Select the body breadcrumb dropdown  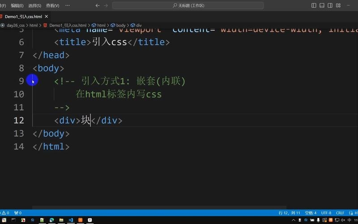click(x=118, y=26)
